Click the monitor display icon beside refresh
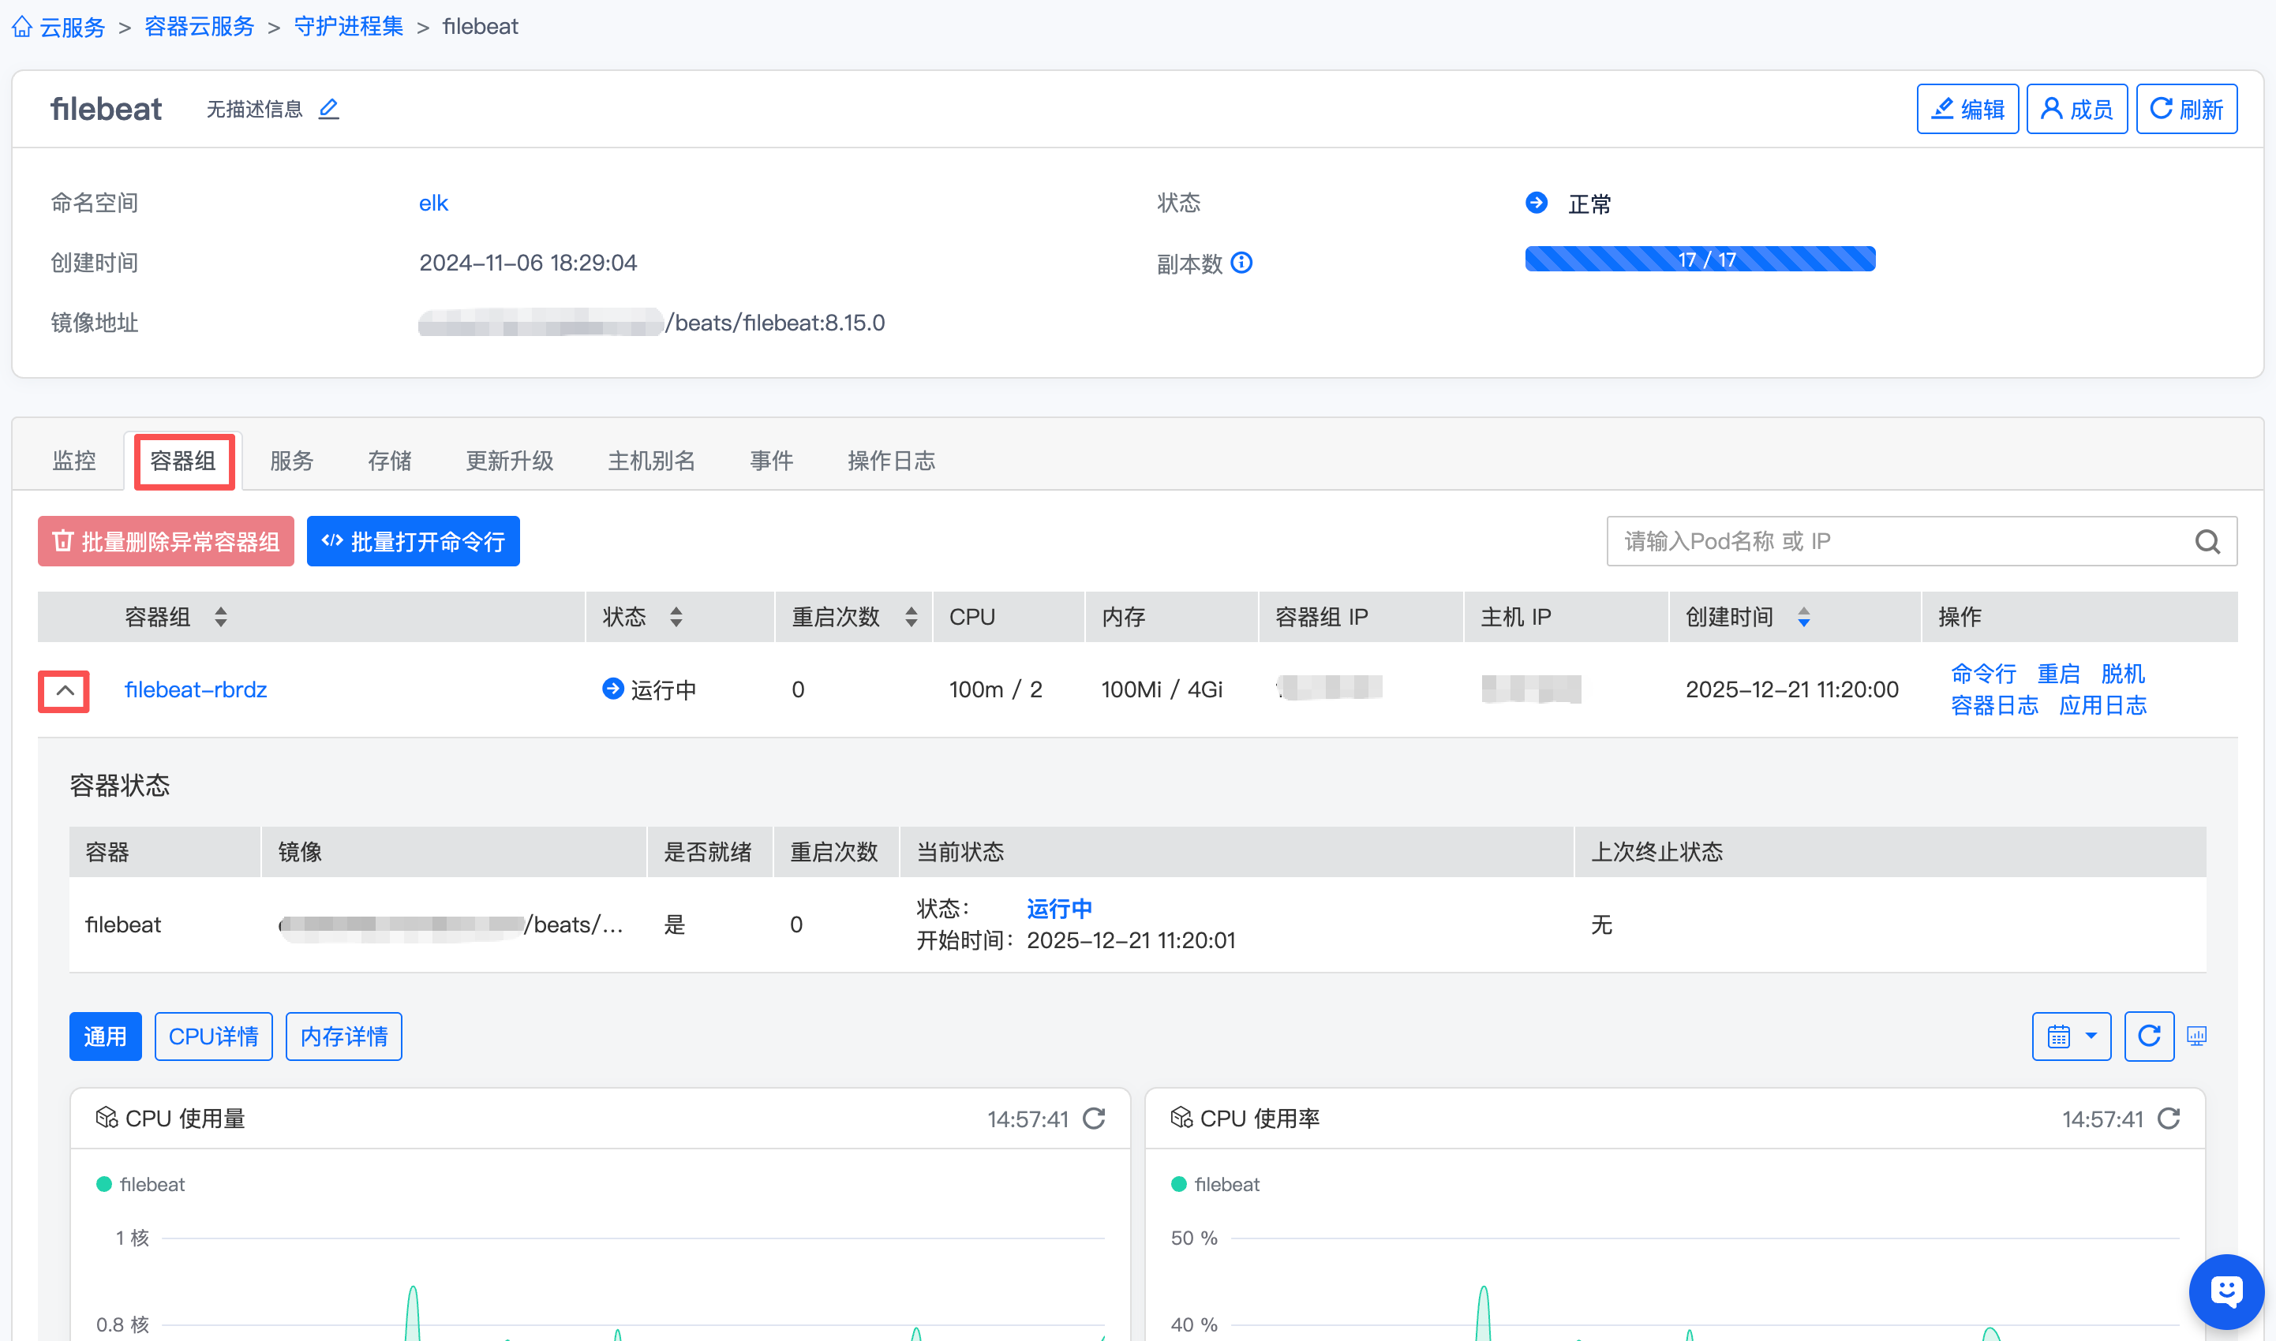Viewport: 2276px width, 1341px height. point(2196,1037)
